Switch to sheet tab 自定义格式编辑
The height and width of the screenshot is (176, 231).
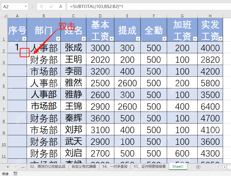(84, 167)
